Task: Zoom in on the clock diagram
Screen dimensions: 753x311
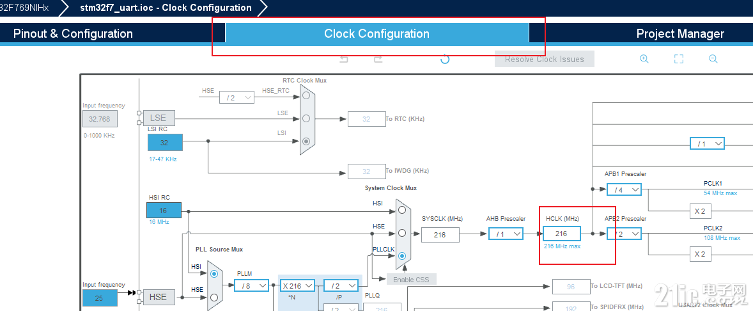Action: [644, 59]
